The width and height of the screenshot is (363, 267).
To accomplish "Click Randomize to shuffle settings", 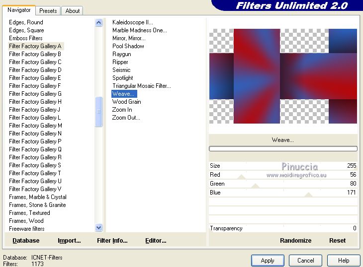I will (296, 240).
